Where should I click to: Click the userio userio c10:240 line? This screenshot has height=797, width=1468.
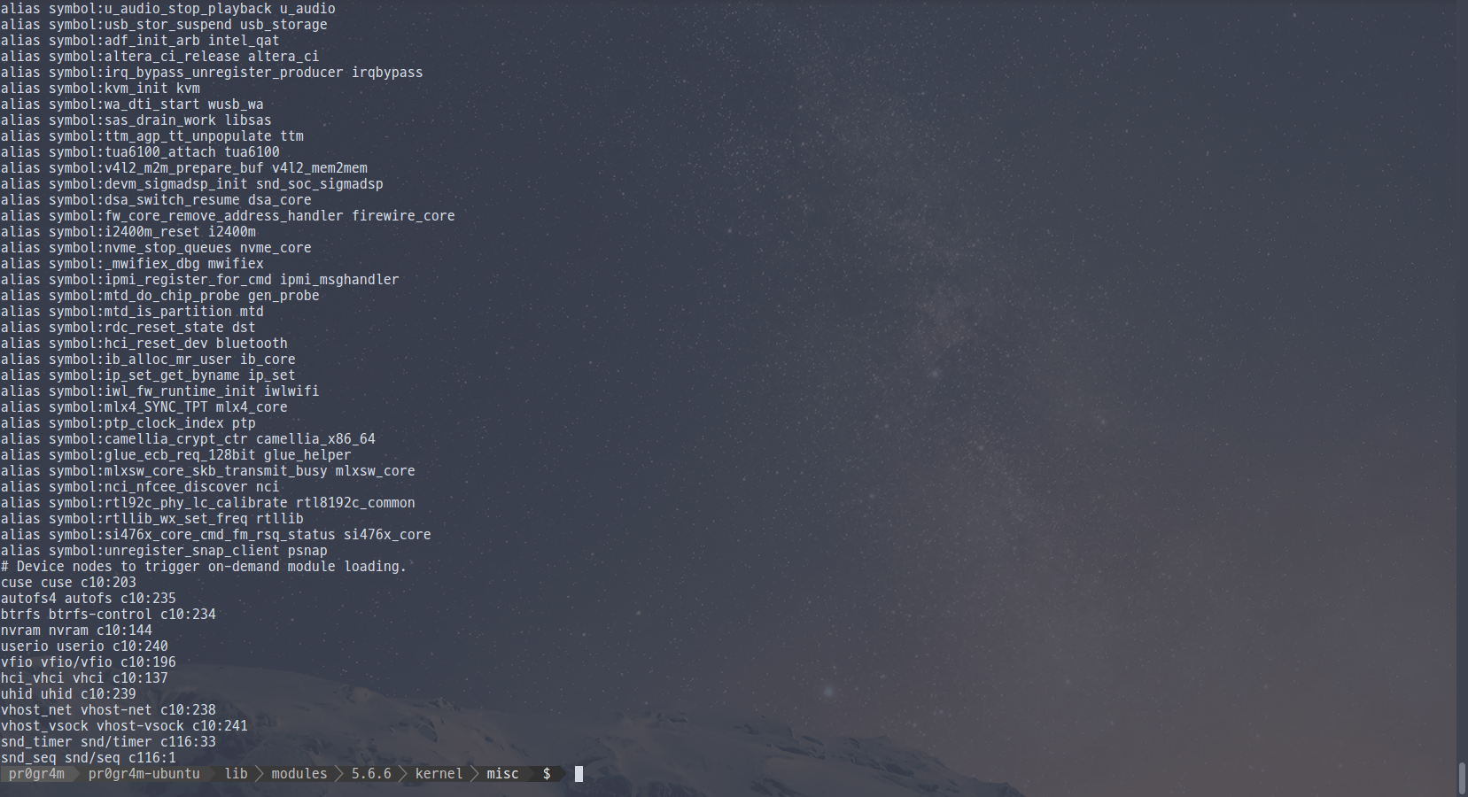(84, 646)
